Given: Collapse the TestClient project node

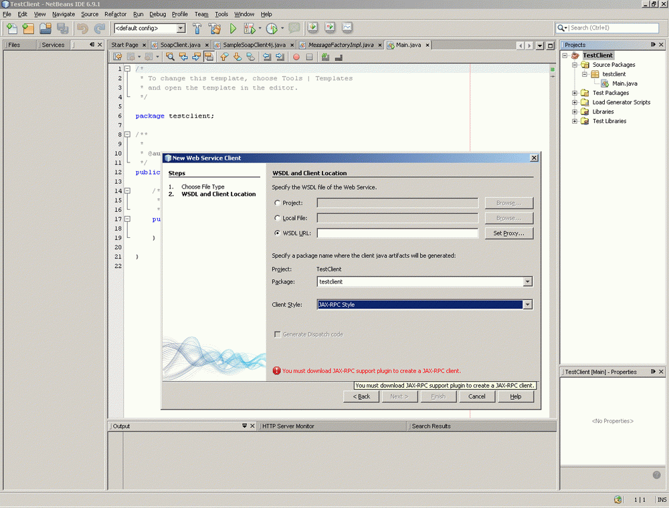Looking at the screenshot, I should point(565,55).
